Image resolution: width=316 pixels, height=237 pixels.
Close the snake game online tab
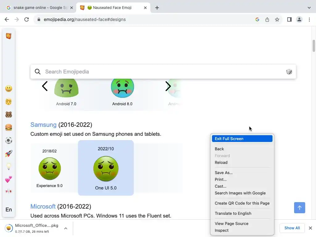(x=72, y=8)
